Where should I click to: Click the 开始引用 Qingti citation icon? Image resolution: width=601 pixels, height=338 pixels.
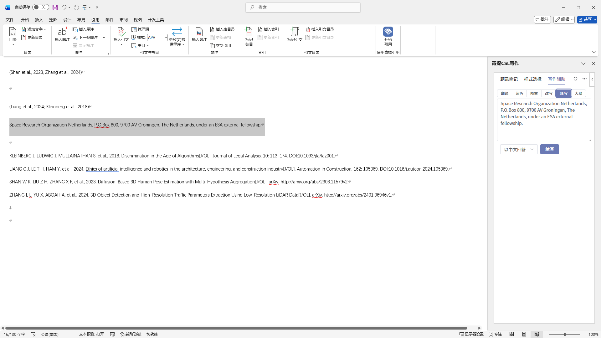click(388, 32)
